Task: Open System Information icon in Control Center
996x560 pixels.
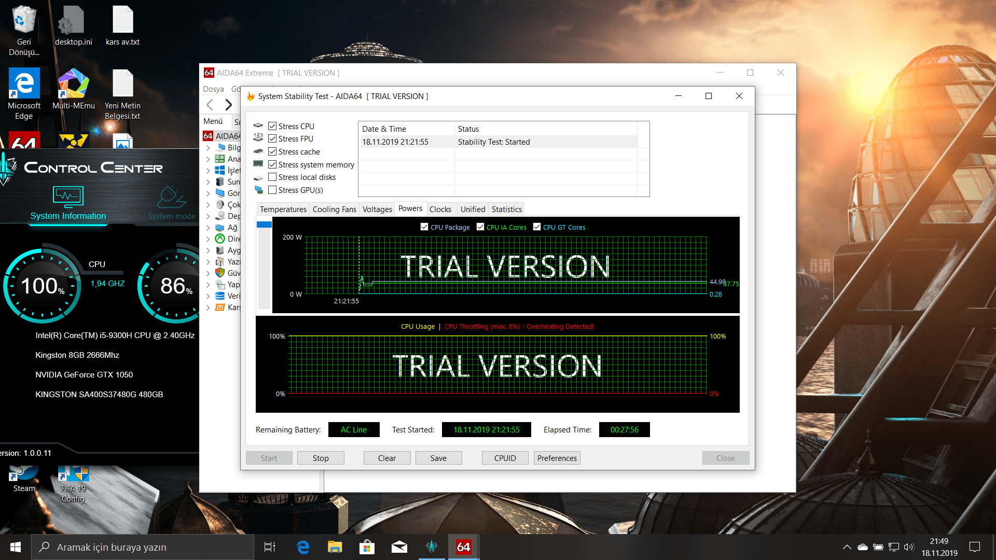Action: (x=68, y=197)
